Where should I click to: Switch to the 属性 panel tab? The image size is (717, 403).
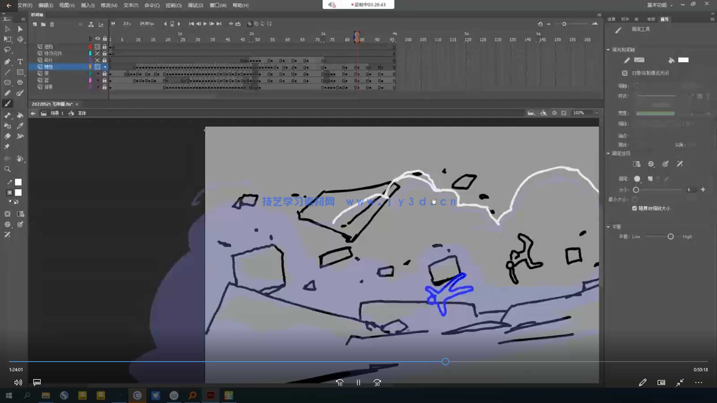point(664,19)
